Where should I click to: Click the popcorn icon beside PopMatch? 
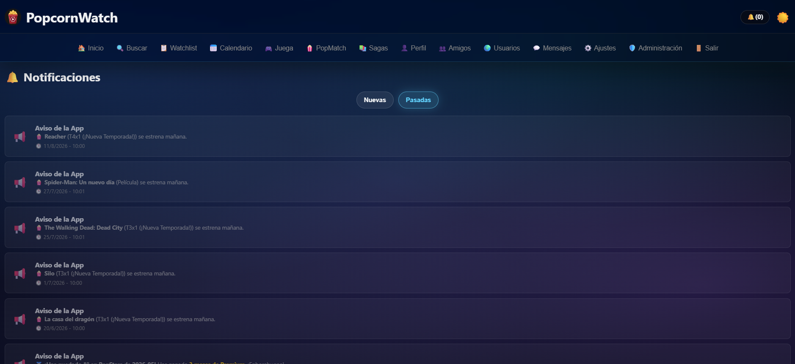(309, 48)
